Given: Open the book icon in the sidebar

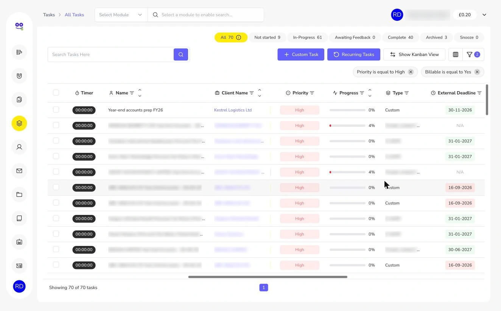Looking at the screenshot, I should coord(19,218).
